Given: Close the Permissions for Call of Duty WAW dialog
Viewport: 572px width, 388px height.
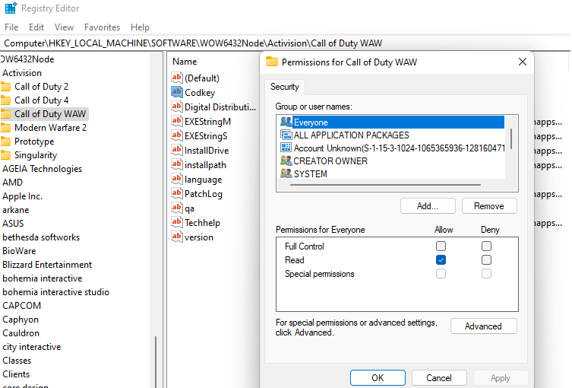Looking at the screenshot, I should (523, 62).
